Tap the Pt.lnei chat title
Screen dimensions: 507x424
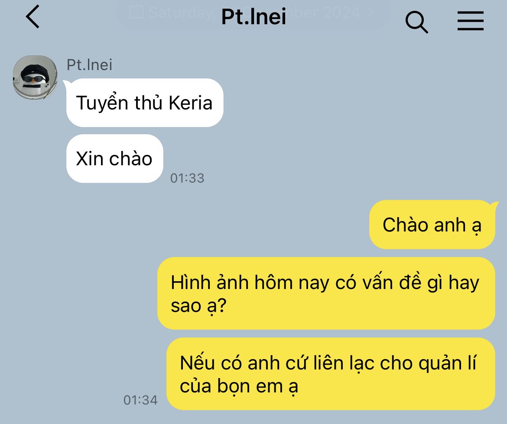253,16
